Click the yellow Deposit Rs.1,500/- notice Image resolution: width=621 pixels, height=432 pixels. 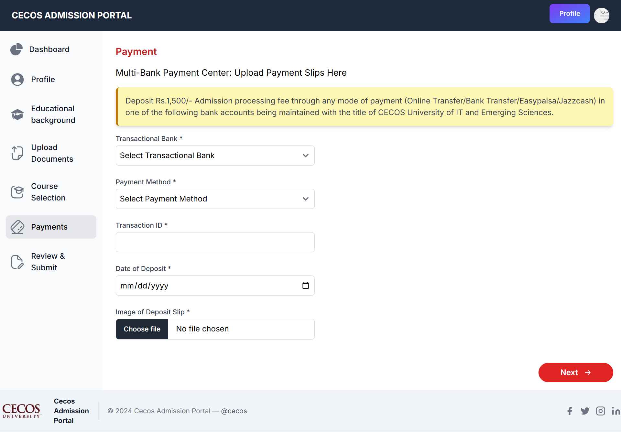365,107
